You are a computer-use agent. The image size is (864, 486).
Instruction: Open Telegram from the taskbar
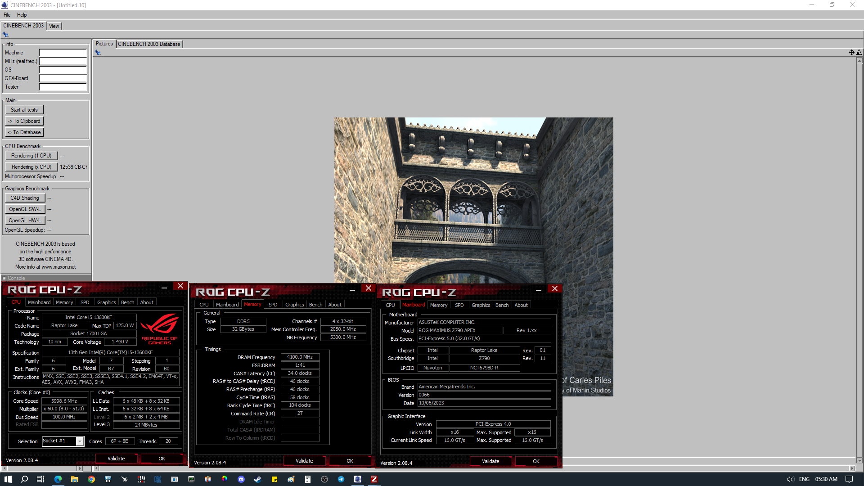tap(341, 479)
